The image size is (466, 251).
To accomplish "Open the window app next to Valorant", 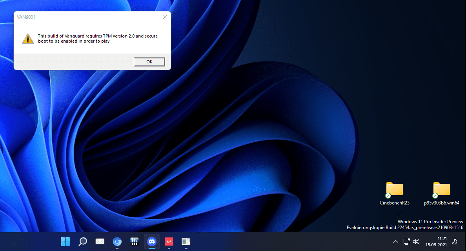I will click(x=186, y=242).
